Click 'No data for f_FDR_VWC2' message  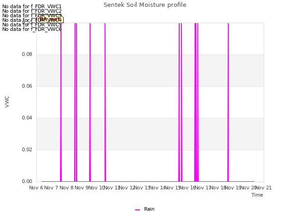[32, 11]
